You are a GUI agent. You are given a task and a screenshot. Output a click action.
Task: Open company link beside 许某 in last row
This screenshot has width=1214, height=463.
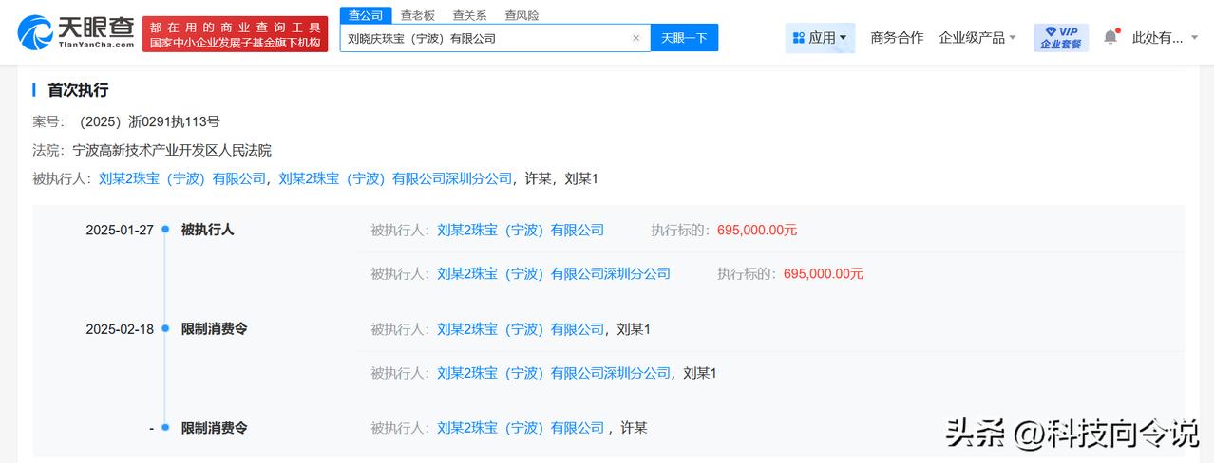tap(521, 428)
